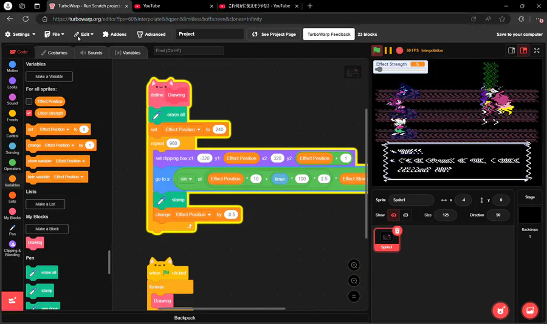Screen dimensions: 547x324
Task: Open the Backpack panel
Action: coord(185,318)
